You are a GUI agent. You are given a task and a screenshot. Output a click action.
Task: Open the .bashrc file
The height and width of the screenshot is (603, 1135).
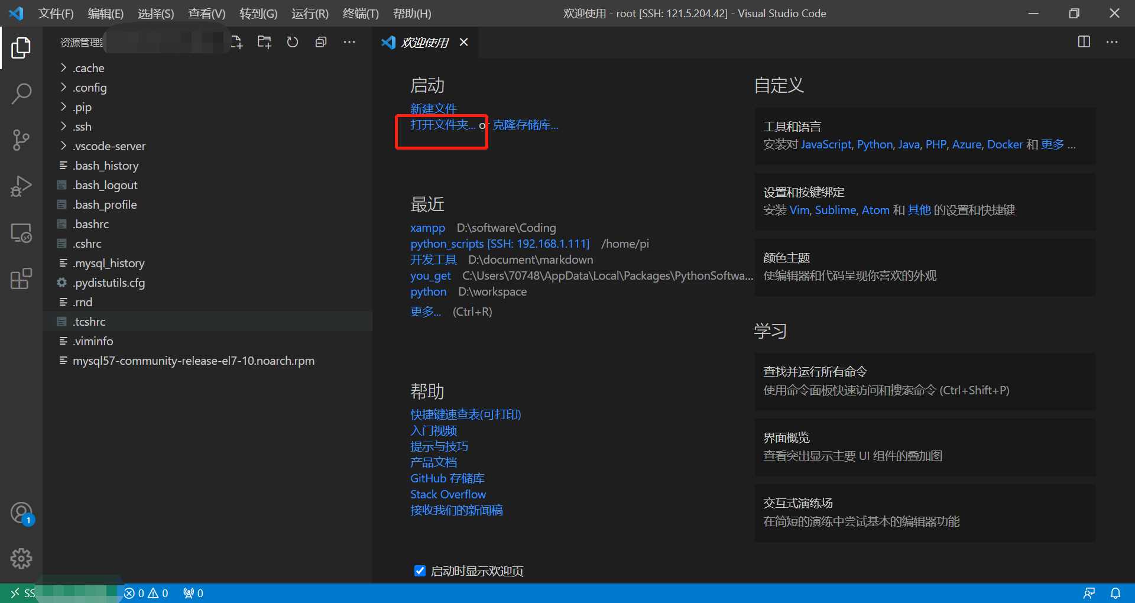(207, 224)
